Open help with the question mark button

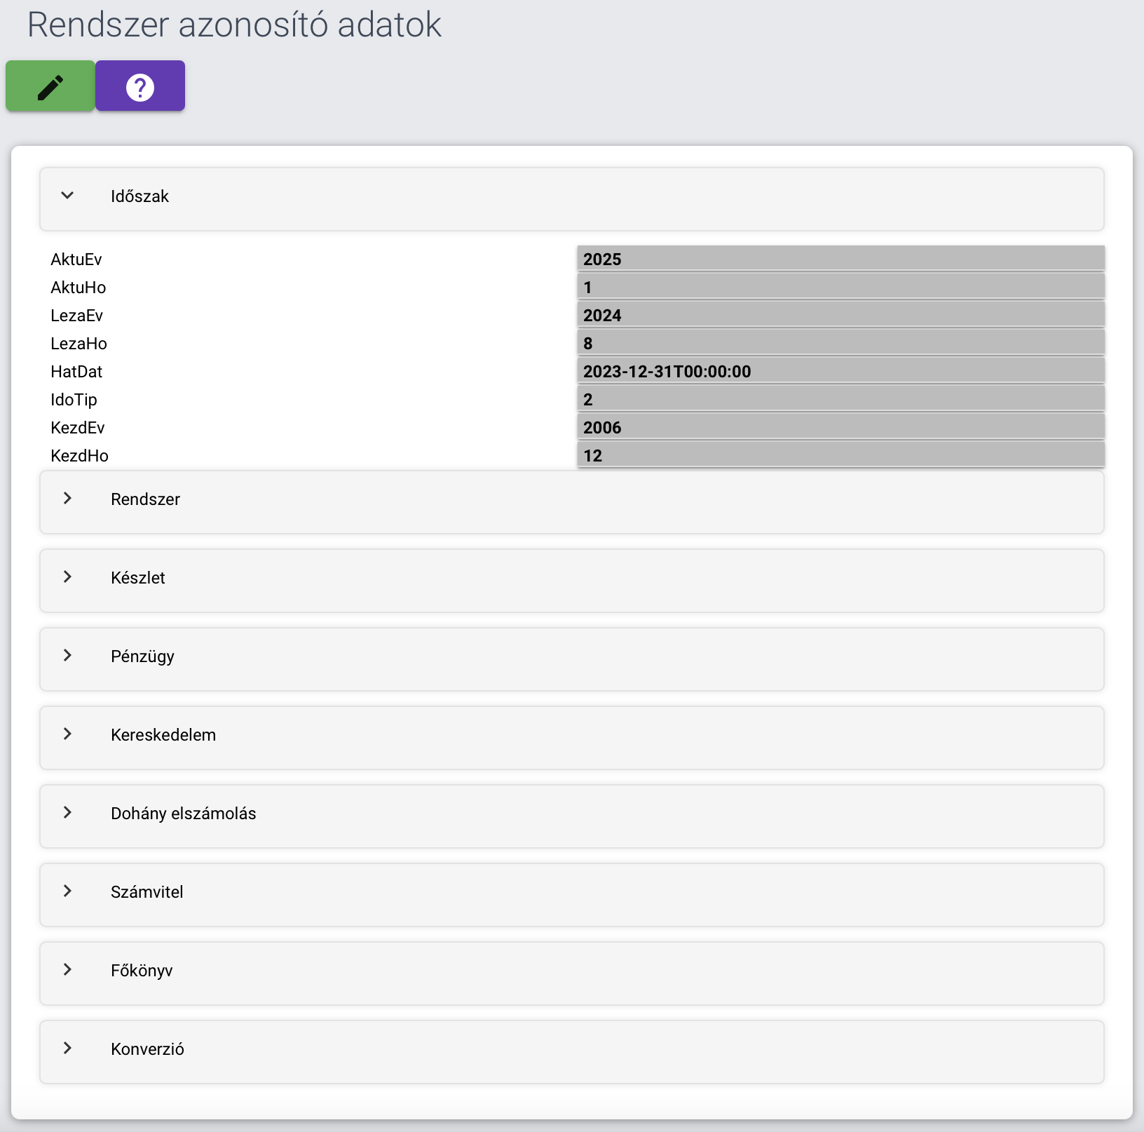tap(140, 86)
